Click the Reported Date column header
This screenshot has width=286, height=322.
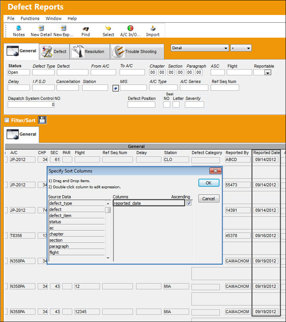coord(266,153)
